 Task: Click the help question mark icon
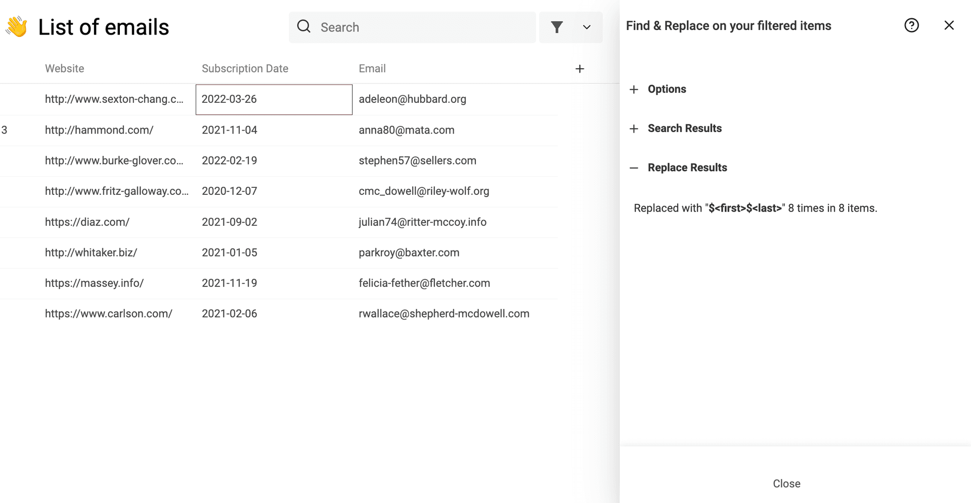tap(911, 25)
